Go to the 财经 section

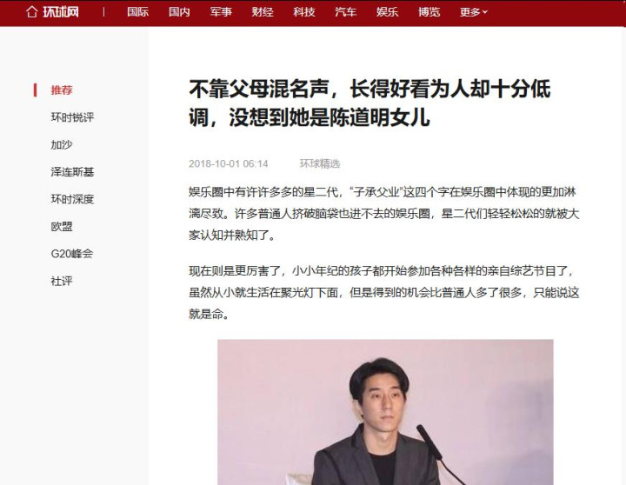pos(263,12)
